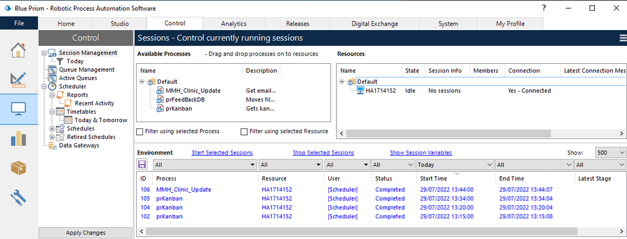The height and width of the screenshot is (239, 627).
Task: Open the Releases box icon in sidebar
Action: [18, 168]
